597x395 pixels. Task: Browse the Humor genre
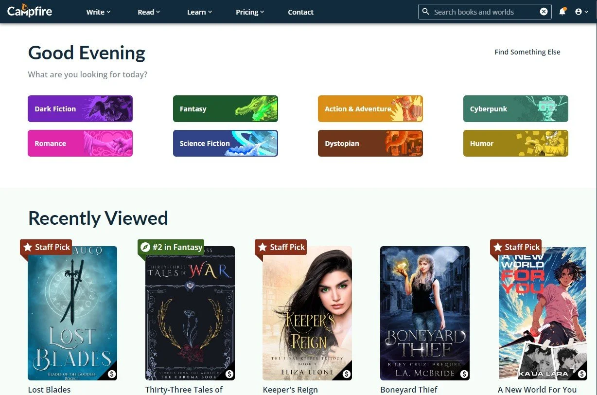(x=516, y=143)
